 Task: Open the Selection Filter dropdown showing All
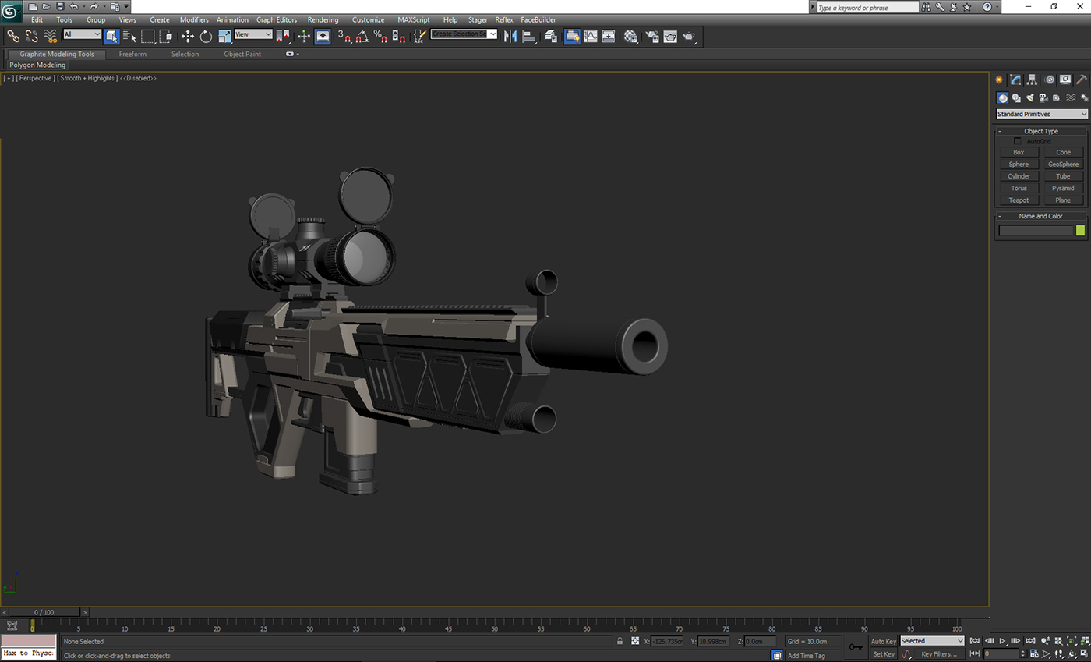coord(82,34)
